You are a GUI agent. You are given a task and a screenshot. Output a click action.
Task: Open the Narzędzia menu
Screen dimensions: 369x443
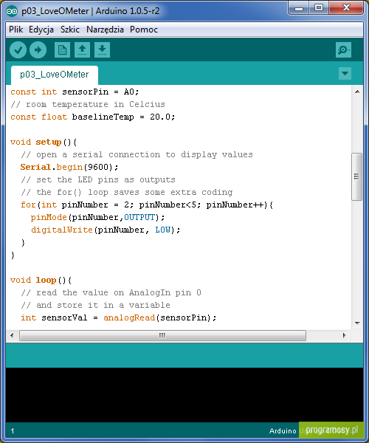coord(105,30)
